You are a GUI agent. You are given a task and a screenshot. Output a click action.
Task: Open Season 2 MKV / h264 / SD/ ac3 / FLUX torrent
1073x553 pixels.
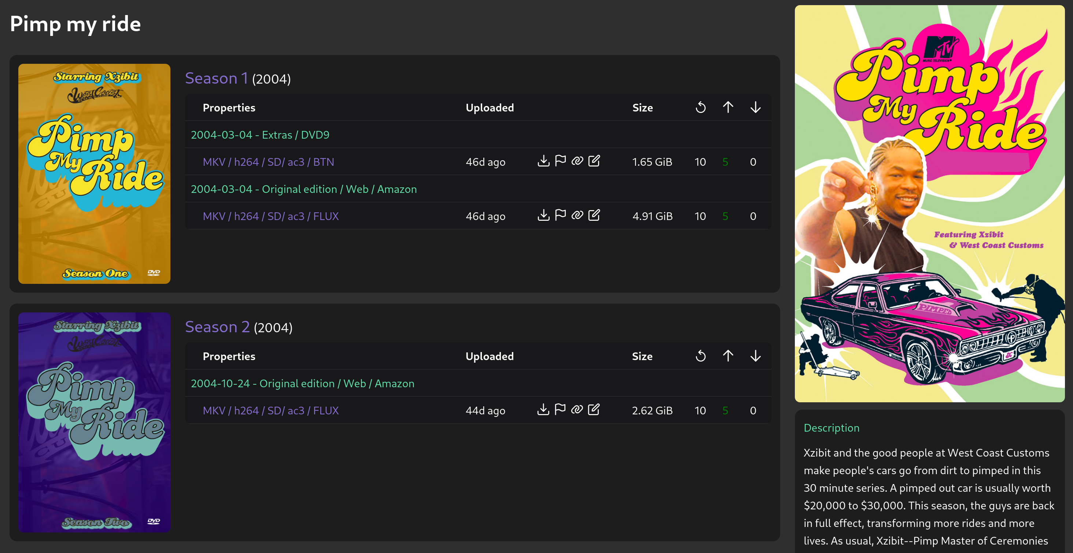[x=271, y=410]
